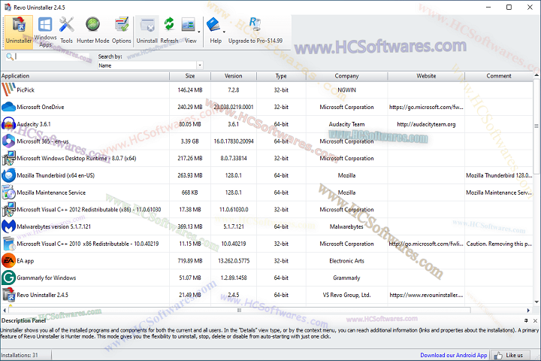Click VS Revo Group, Ltd. company cell
The height and width of the screenshot is (361, 541).
click(x=346, y=295)
